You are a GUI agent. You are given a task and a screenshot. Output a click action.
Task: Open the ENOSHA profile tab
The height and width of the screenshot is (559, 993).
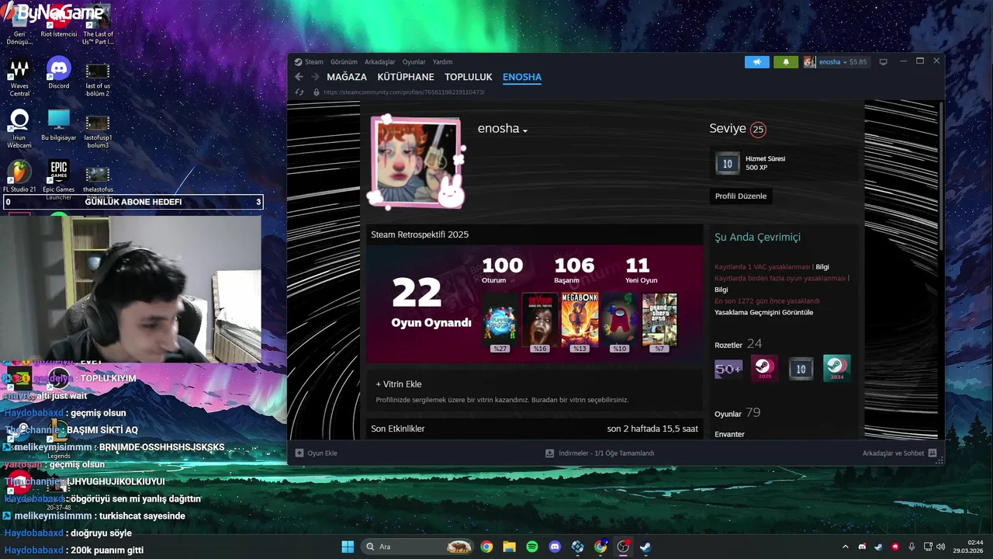(522, 77)
